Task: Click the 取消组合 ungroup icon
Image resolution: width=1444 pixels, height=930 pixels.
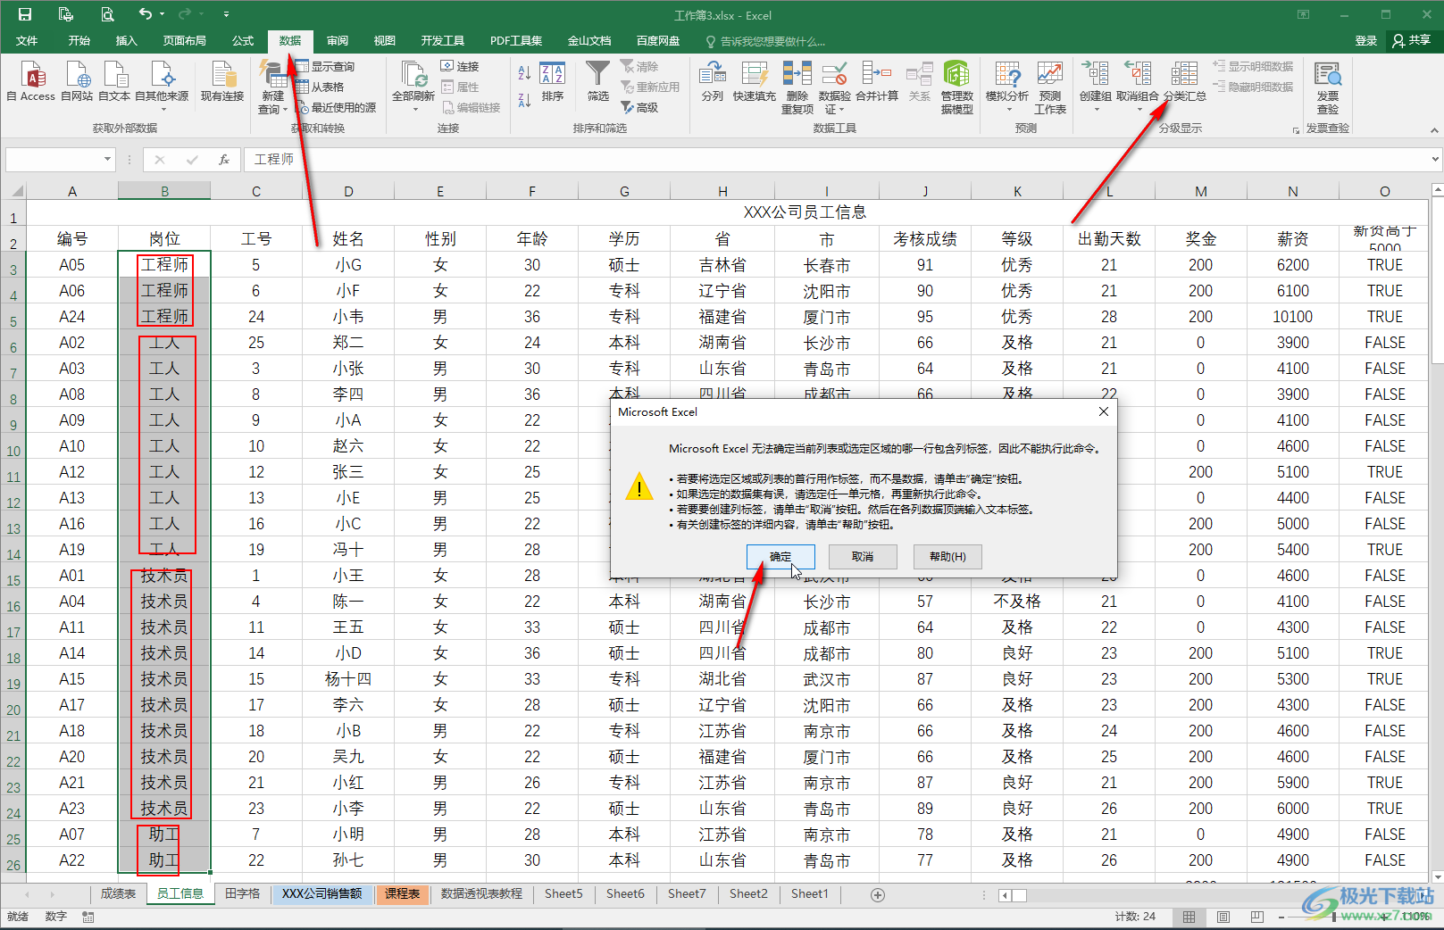Action: 1138,75
